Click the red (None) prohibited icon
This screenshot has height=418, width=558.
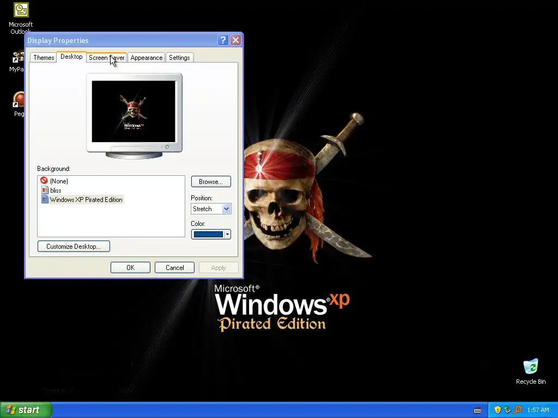(44, 181)
